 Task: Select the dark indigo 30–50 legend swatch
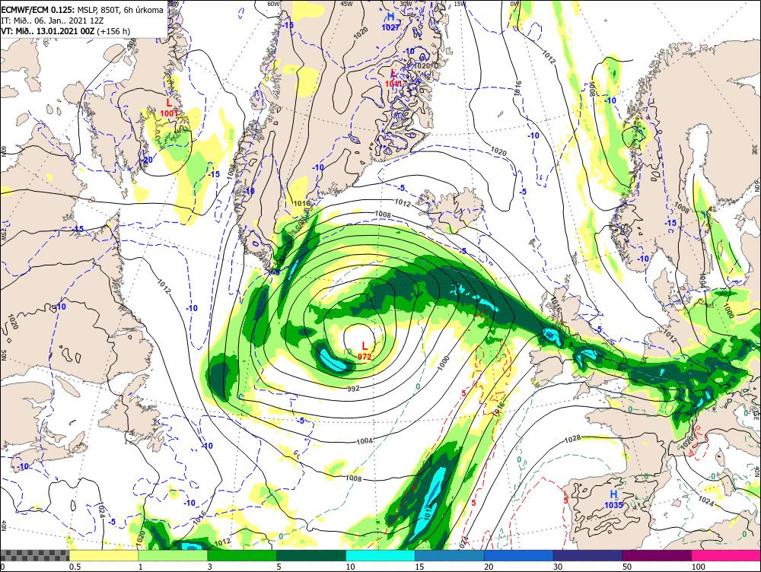[587, 555]
